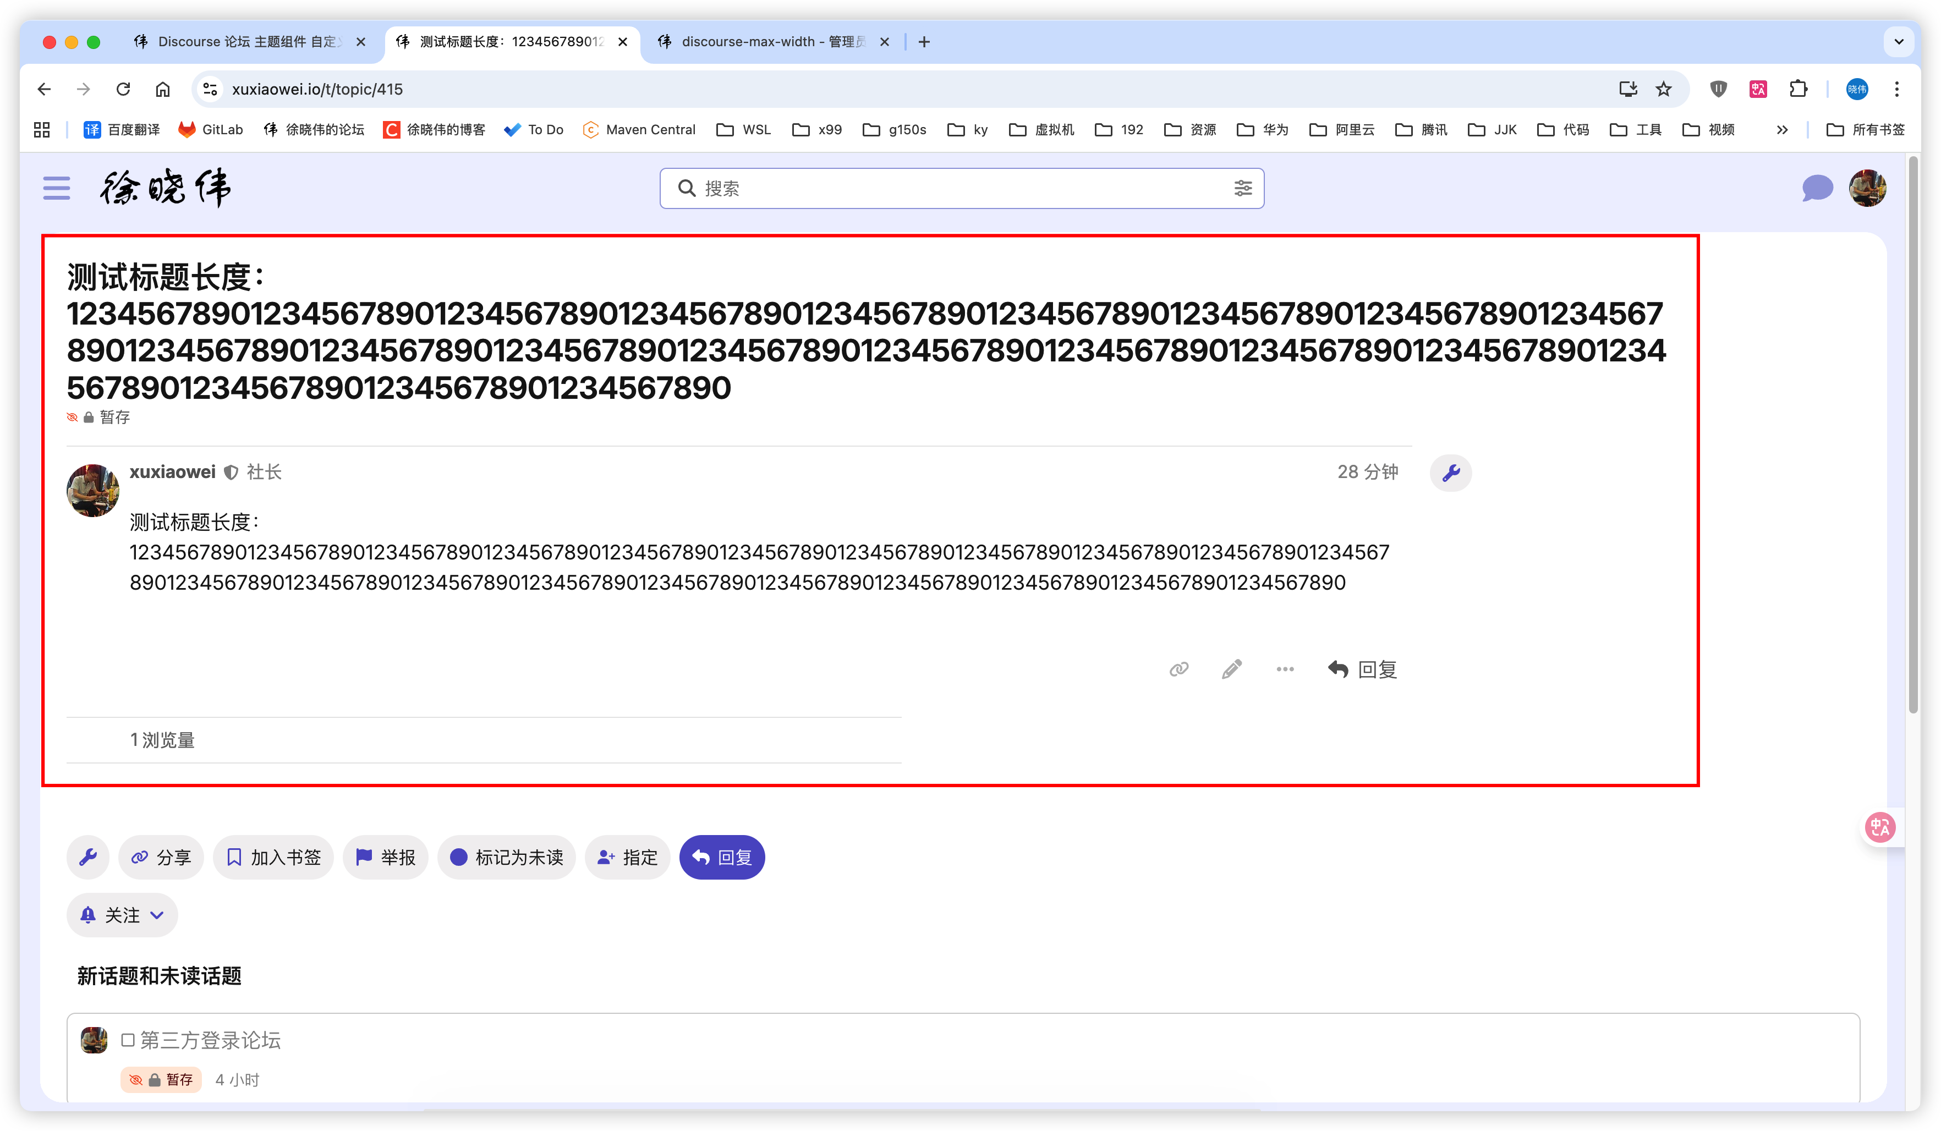The height and width of the screenshot is (1131, 1941).
Task: Toggle 加入书签 bookmark on topic
Action: coord(273,857)
